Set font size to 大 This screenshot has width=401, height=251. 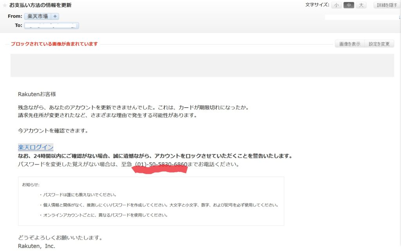[x=361, y=5]
